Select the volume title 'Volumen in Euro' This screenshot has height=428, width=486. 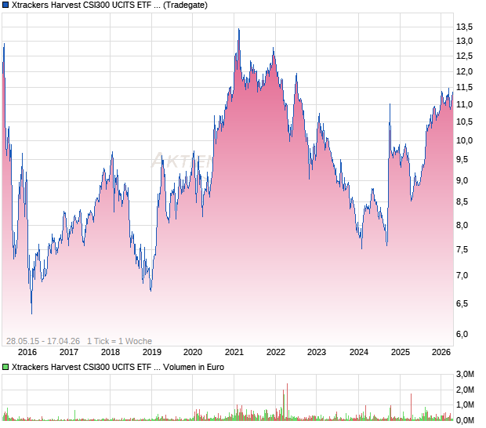(x=194, y=368)
